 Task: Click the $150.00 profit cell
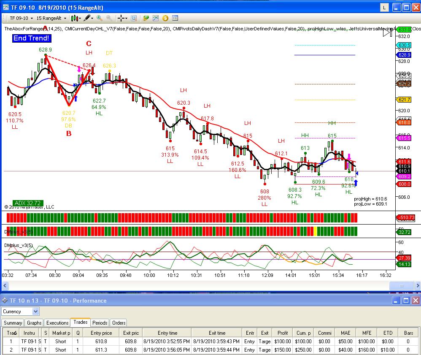[x=283, y=350]
